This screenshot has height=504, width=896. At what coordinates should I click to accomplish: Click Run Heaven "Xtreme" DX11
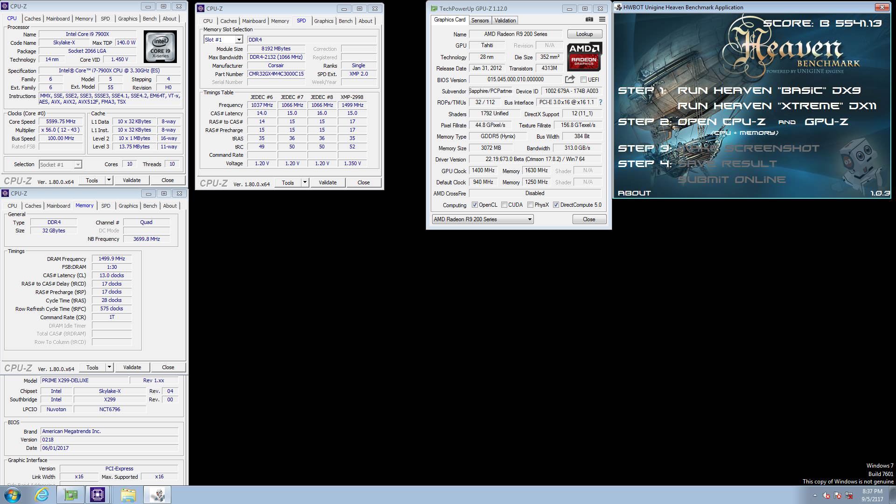click(777, 106)
